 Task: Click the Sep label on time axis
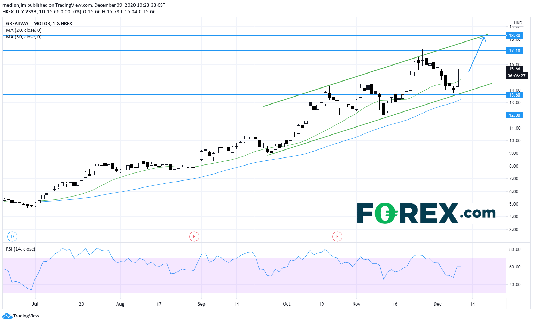201,304
